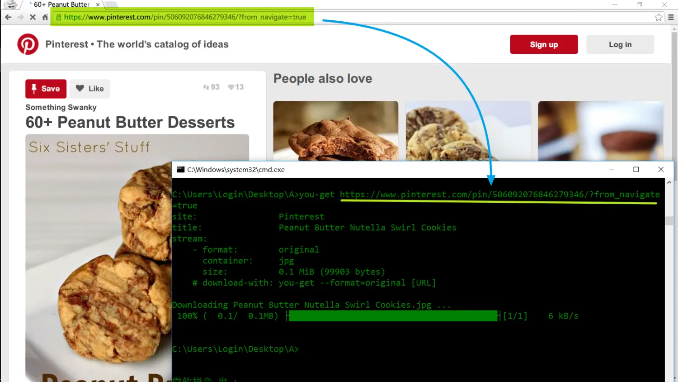The height and width of the screenshot is (382, 678).
Task: Save the pin with the Save button
Action: tap(46, 89)
